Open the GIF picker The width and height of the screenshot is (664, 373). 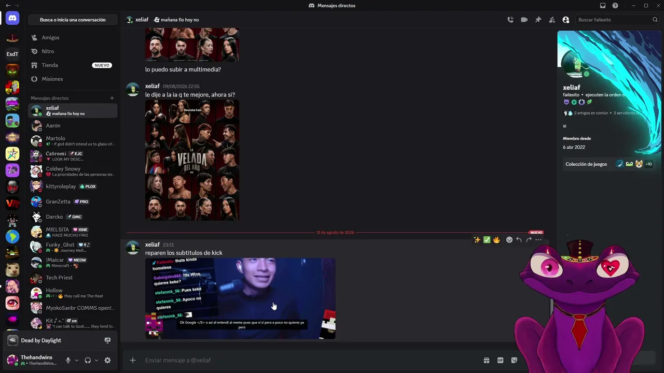pos(500,360)
